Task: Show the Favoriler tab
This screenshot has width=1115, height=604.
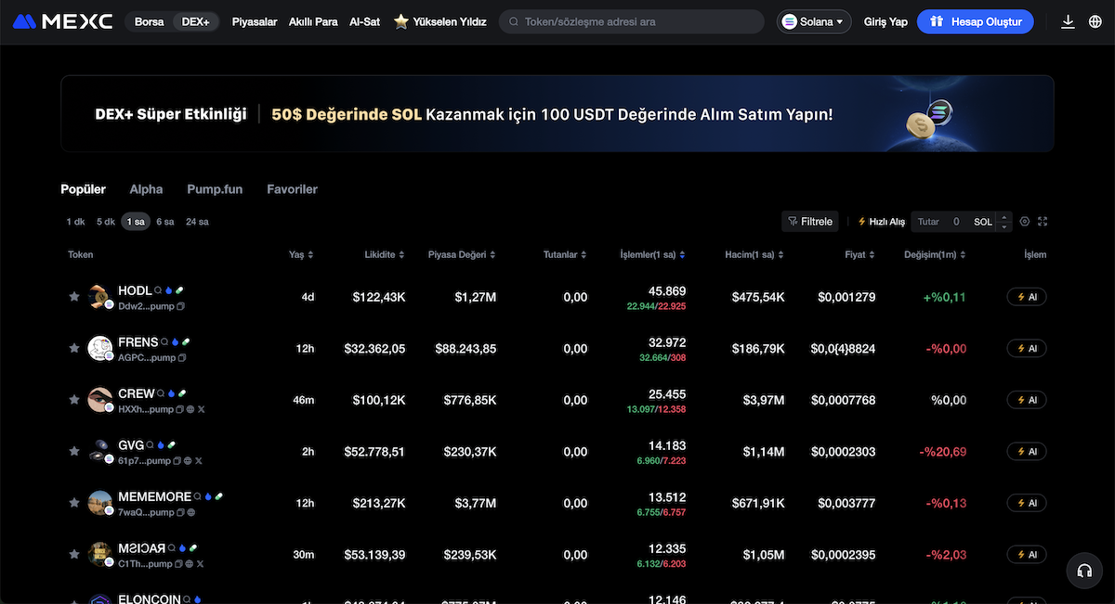Action: point(292,189)
